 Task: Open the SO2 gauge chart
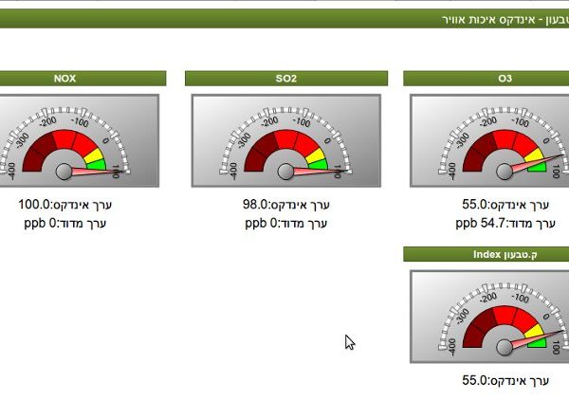point(286,140)
